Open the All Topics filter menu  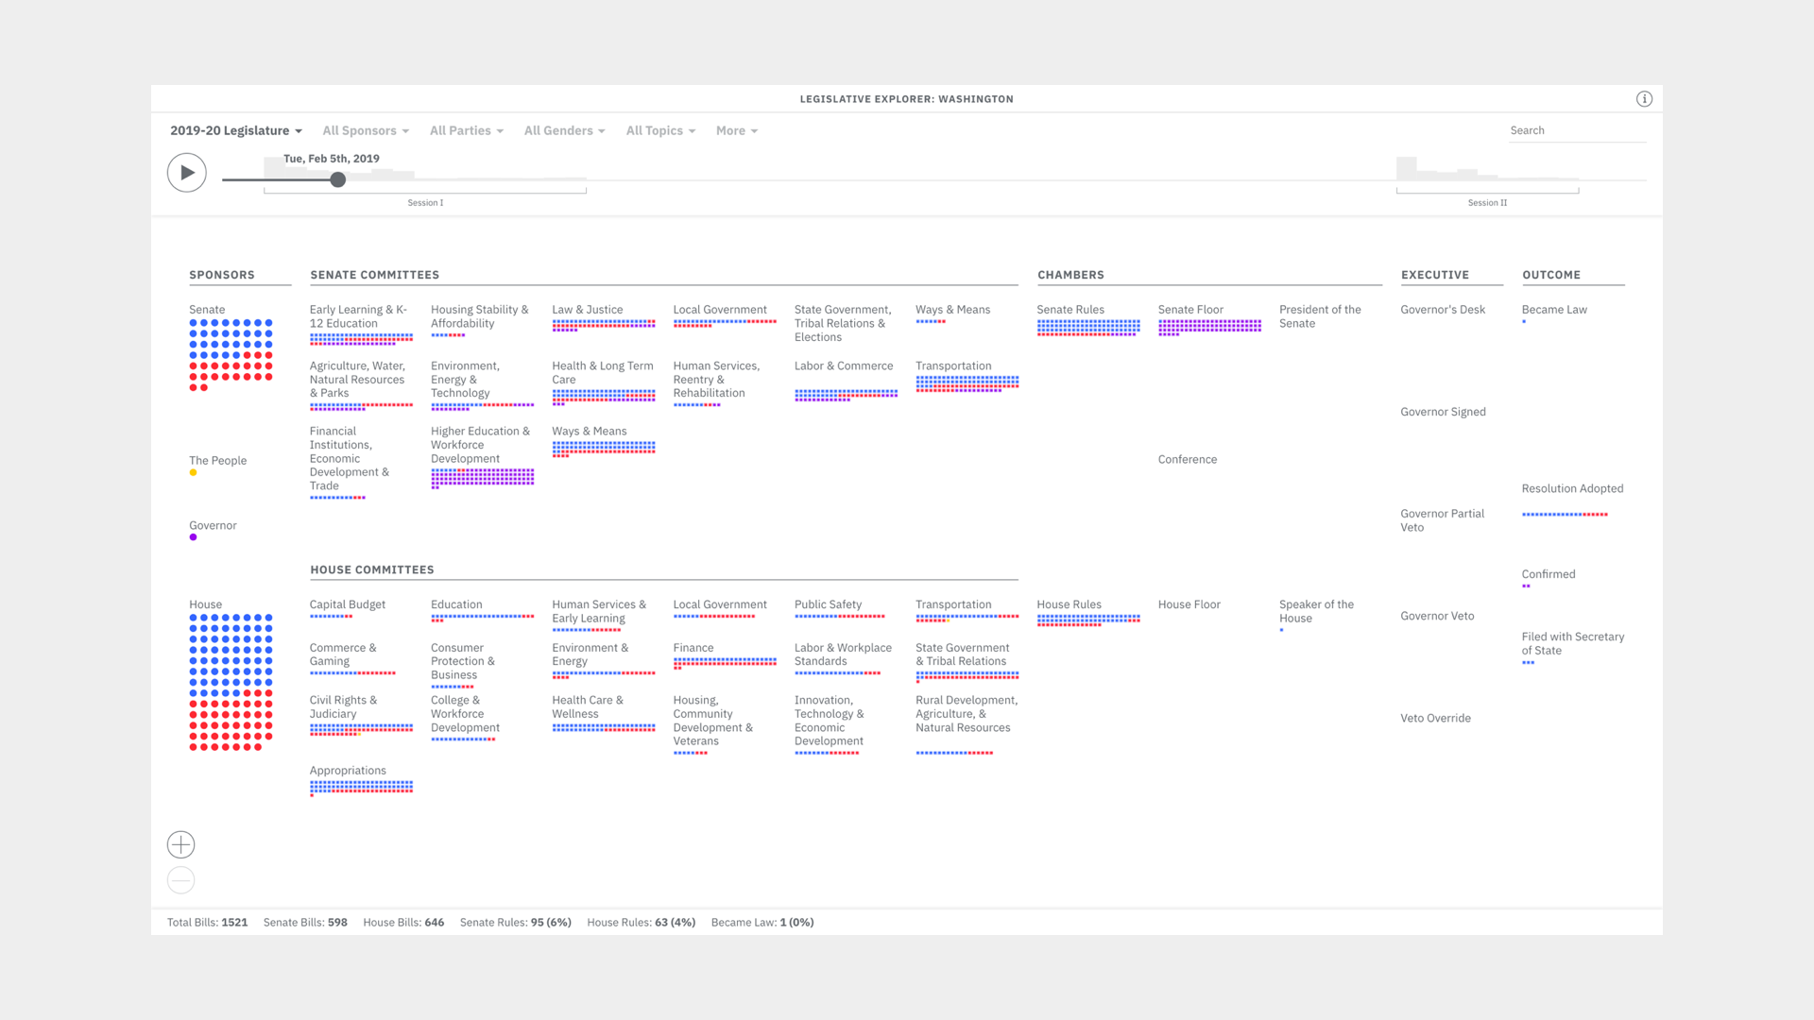pos(660,130)
